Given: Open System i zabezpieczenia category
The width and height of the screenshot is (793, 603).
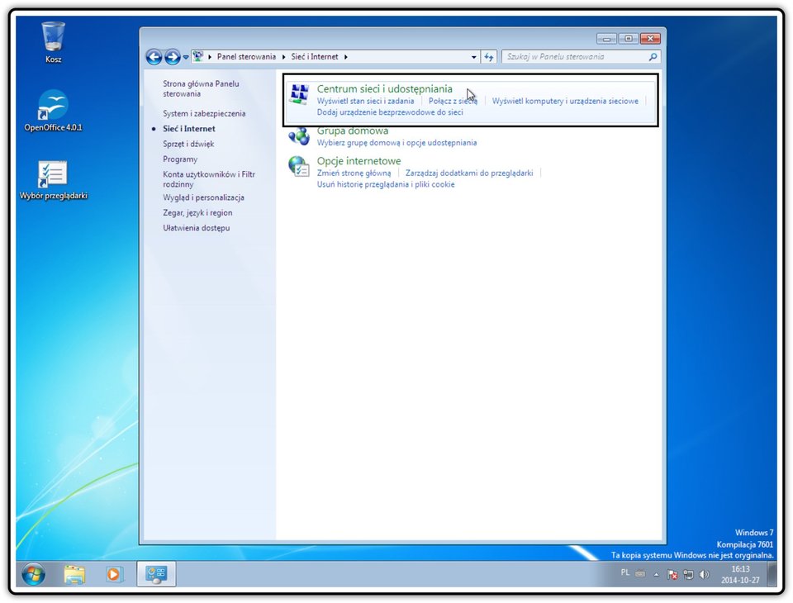Looking at the screenshot, I should pos(204,113).
